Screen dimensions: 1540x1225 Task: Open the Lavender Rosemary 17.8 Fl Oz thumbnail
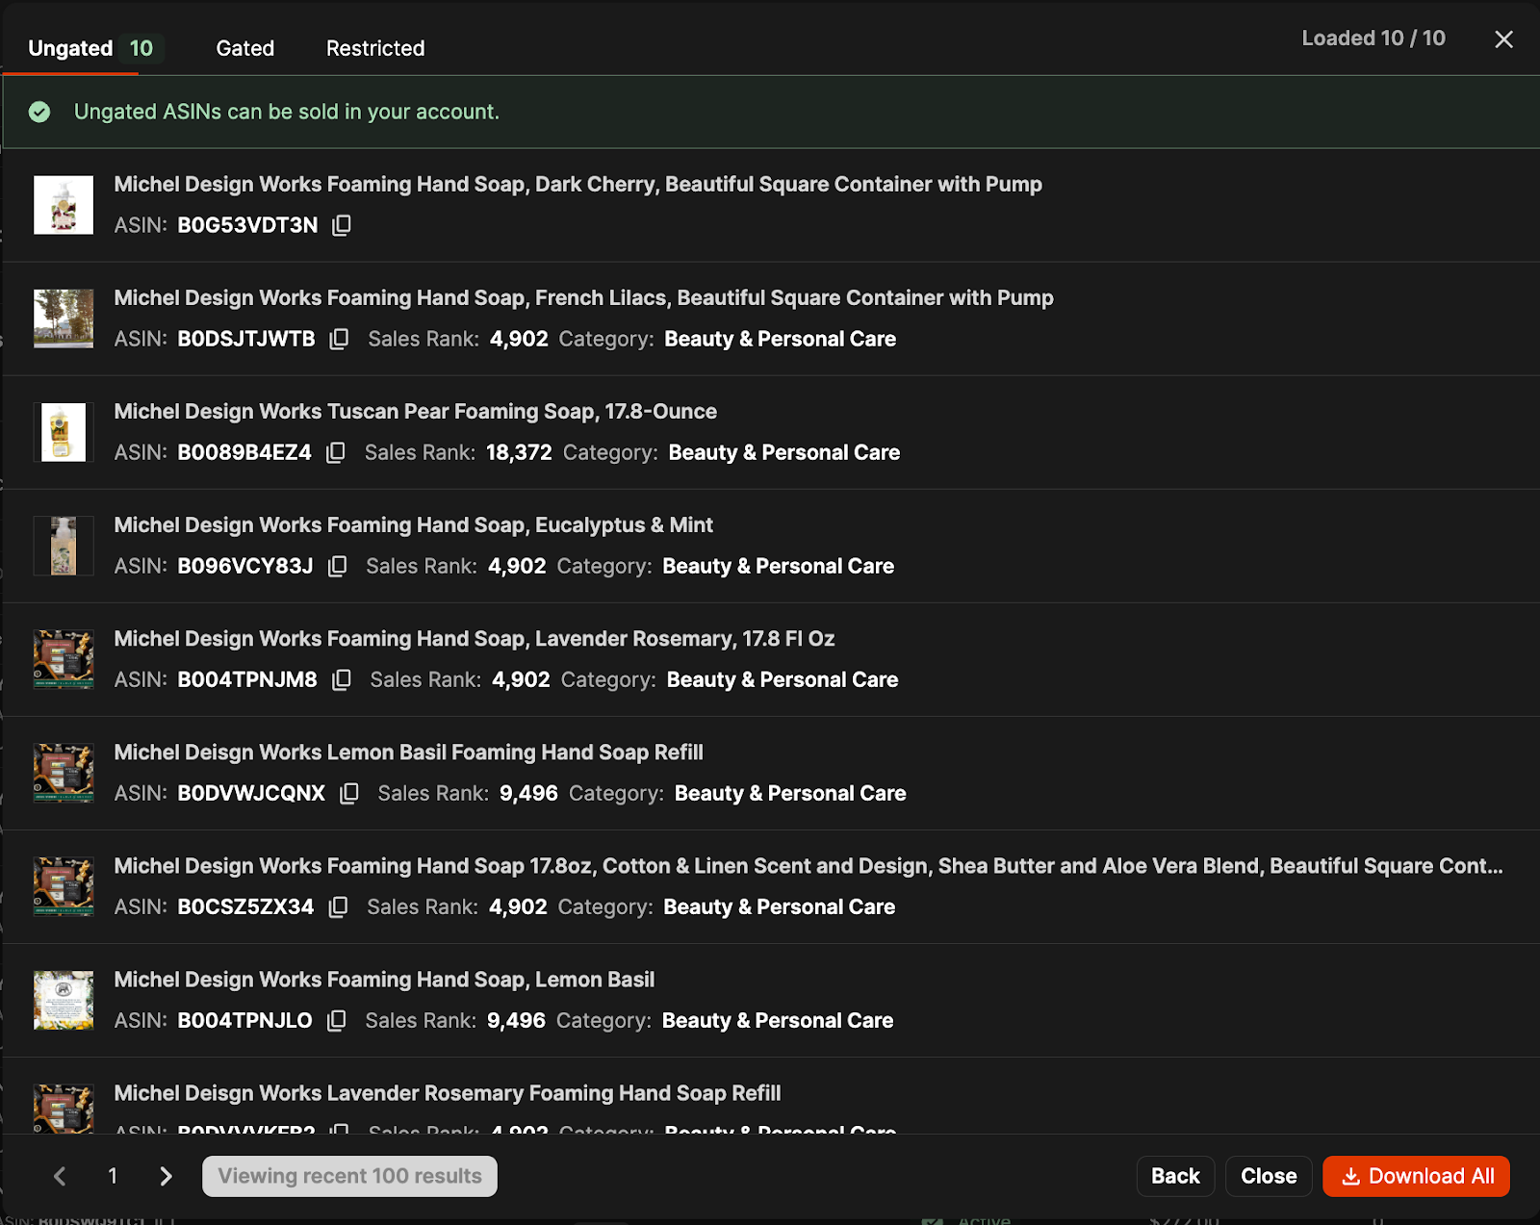(x=64, y=659)
